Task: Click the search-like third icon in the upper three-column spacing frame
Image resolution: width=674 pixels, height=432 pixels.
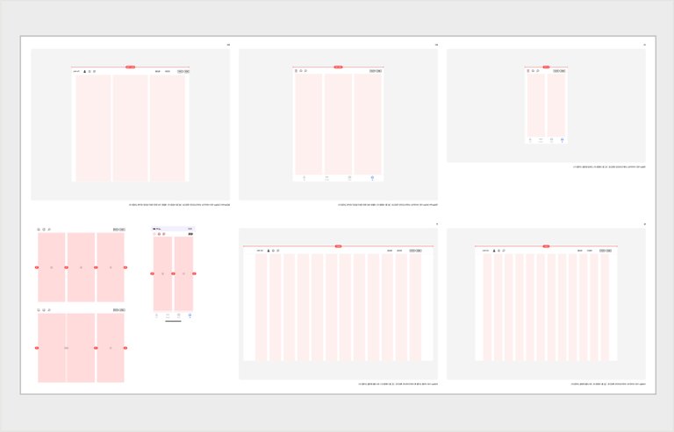Action: pyautogui.click(x=49, y=230)
